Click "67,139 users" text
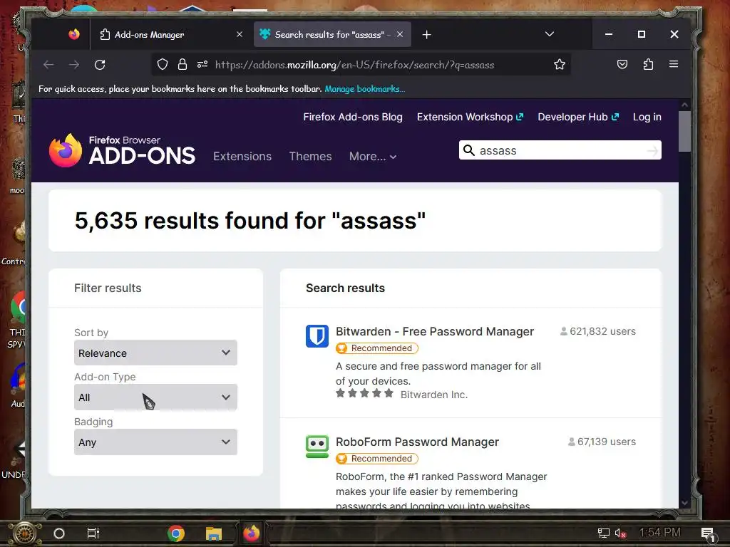 point(606,442)
